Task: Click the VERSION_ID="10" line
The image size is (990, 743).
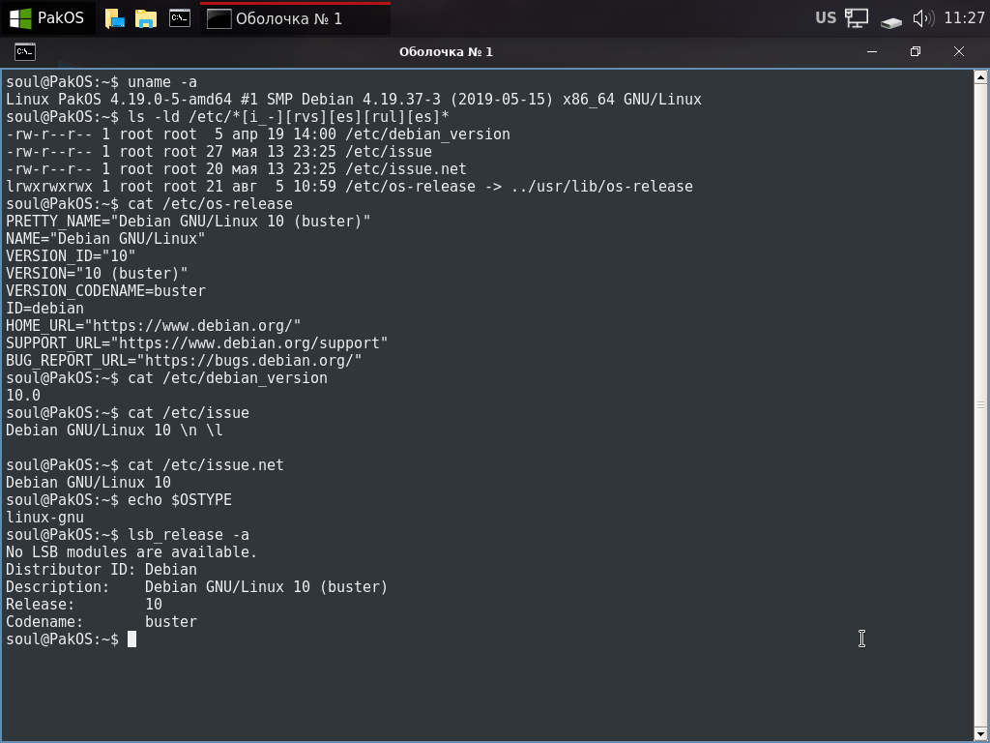Action: point(71,255)
